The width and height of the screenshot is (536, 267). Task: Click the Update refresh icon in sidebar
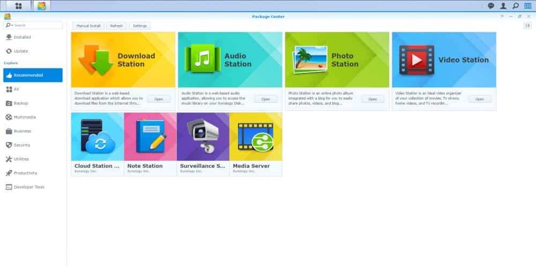pyautogui.click(x=9, y=51)
